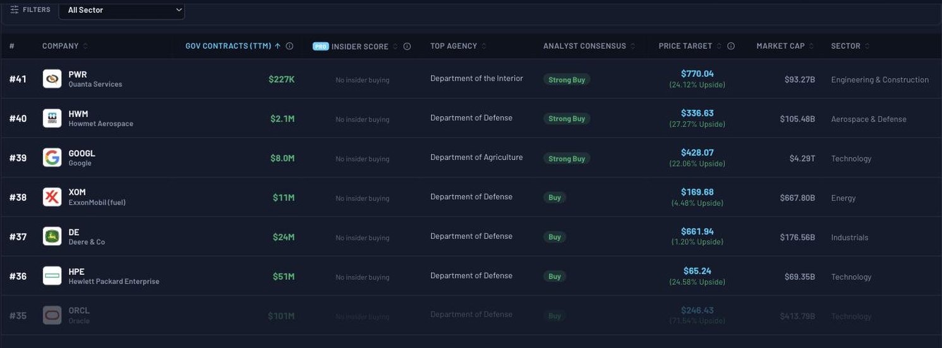Click the $667.80B market cap
Image resolution: width=942 pixels, height=348 pixels.
[x=797, y=198]
